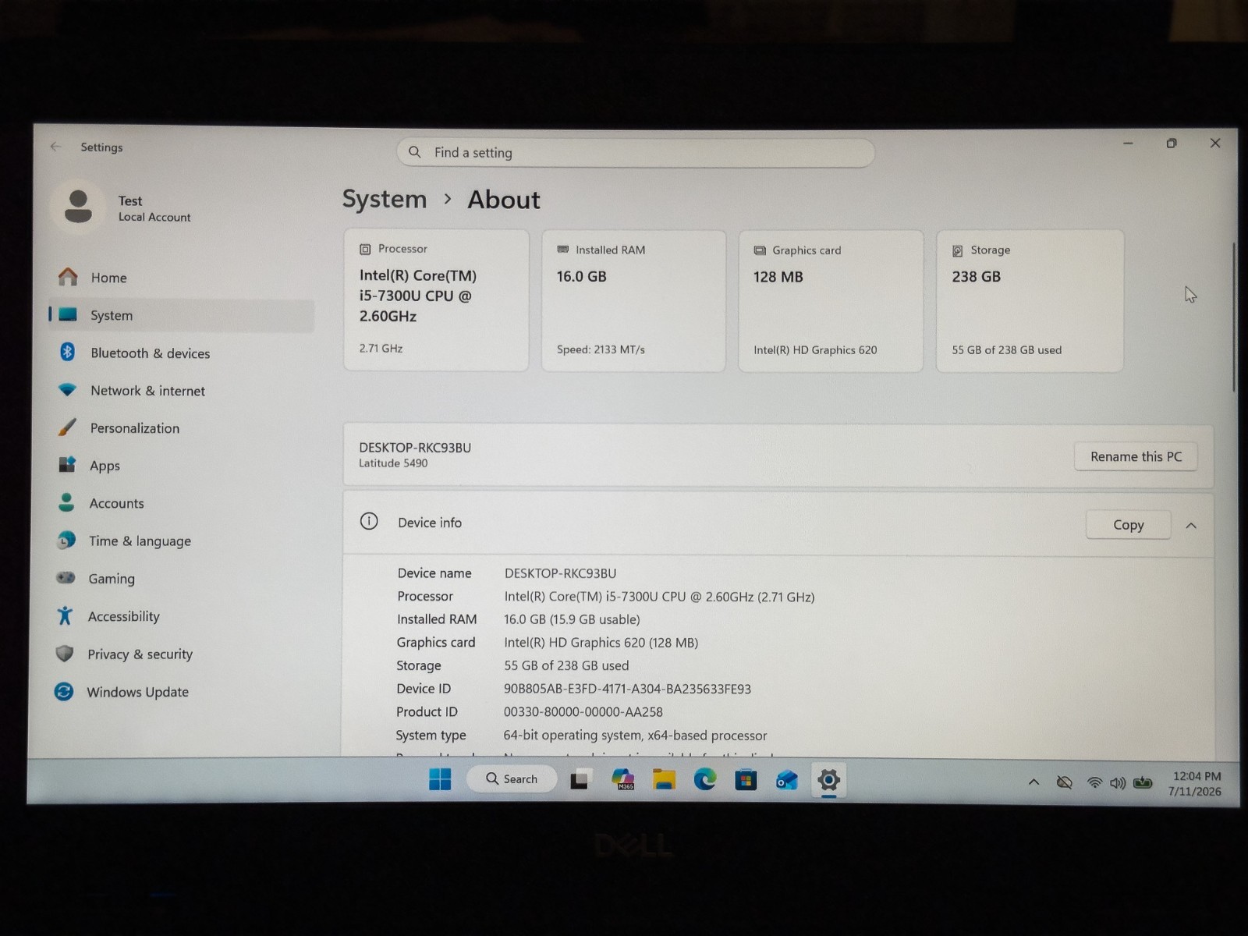Open the Processor info card
1248x936 pixels.
click(x=436, y=300)
